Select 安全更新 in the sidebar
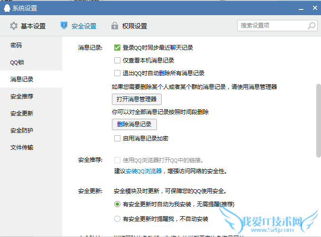Viewport: 321px width, 237px height. click(x=31, y=113)
